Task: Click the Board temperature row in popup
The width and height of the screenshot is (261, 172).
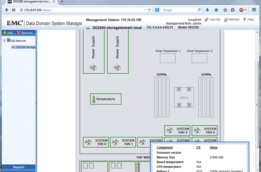Action: point(200,162)
